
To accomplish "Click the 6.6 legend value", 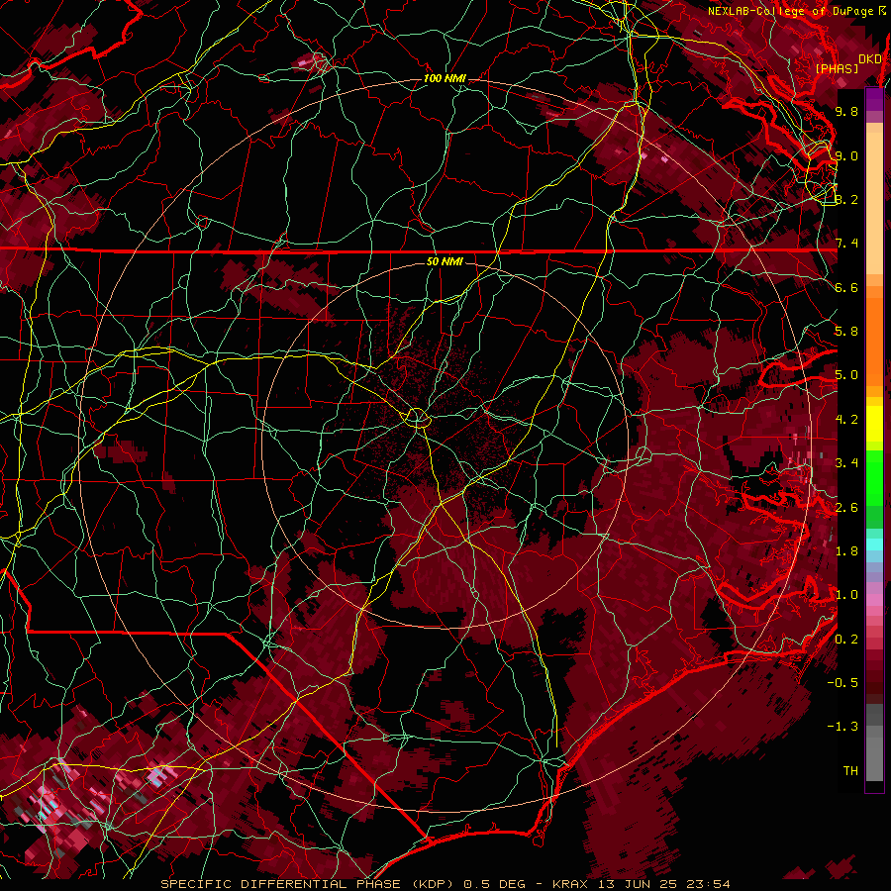I will point(846,287).
